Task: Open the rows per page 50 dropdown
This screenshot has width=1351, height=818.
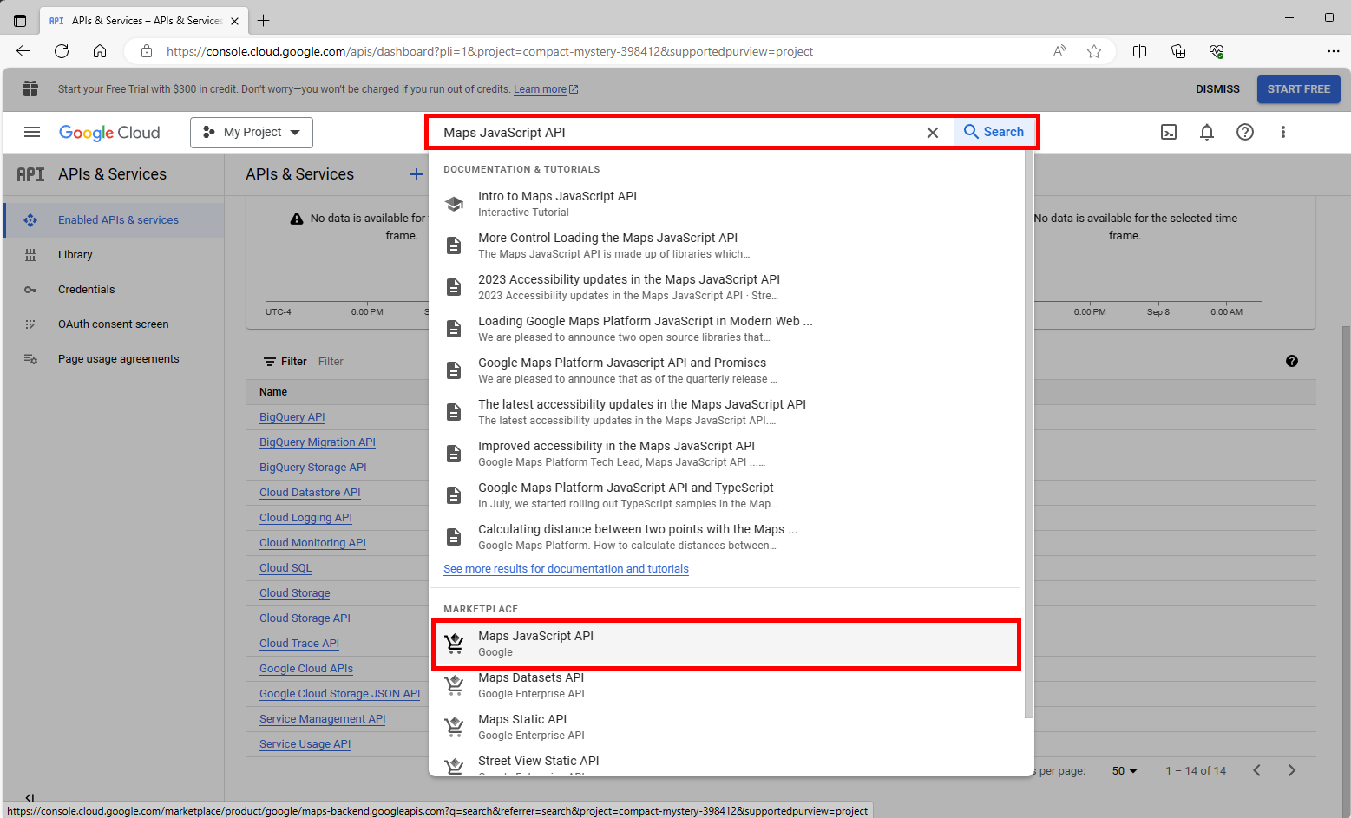Action: 1125,770
